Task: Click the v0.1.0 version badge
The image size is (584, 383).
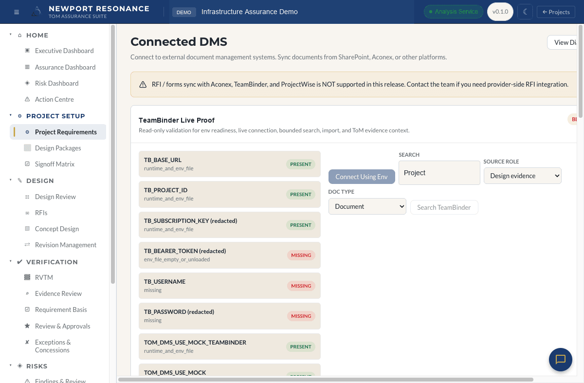Action: (500, 12)
